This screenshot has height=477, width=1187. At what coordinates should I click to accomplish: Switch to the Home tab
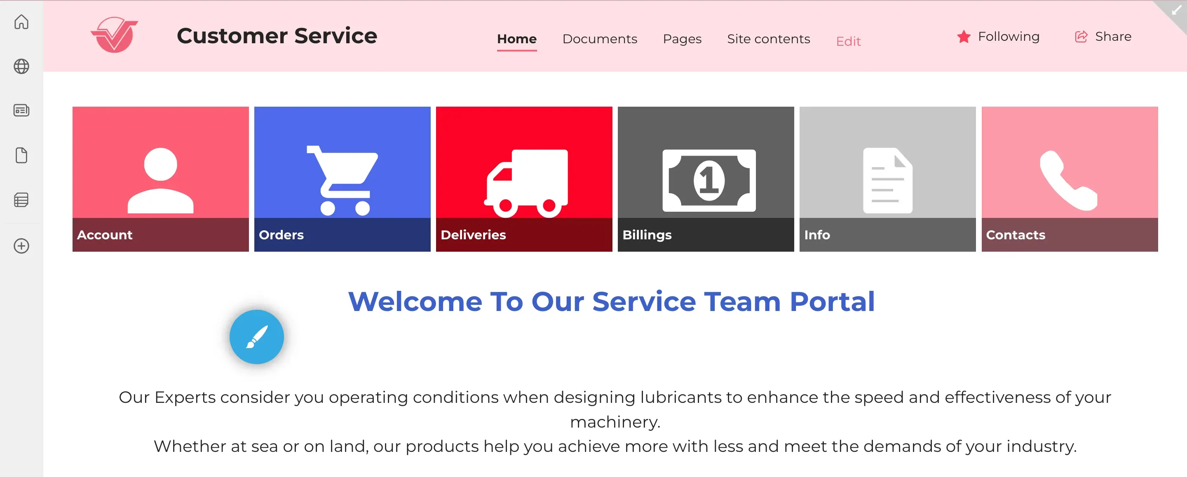click(x=516, y=39)
